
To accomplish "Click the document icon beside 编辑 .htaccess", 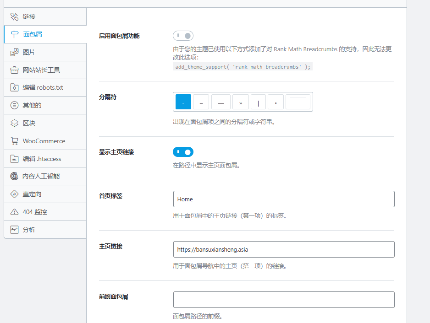I will [15, 159].
